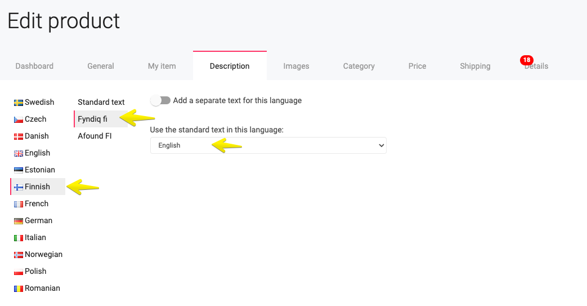Click the Polish flag icon

tap(19, 272)
